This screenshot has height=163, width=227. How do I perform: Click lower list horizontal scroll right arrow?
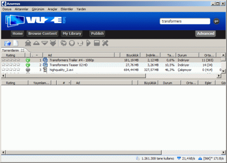click(x=223, y=152)
